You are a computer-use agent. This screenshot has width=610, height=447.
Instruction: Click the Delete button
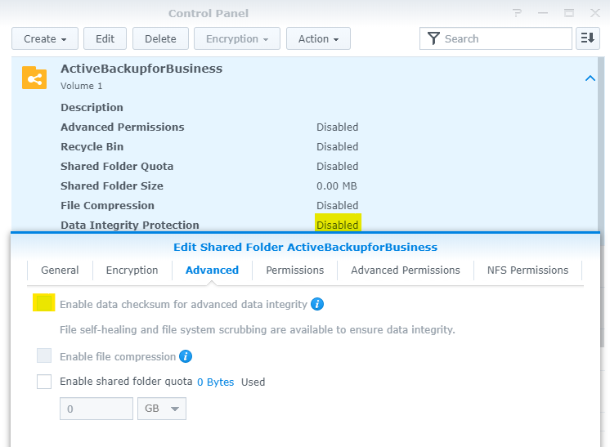point(160,38)
